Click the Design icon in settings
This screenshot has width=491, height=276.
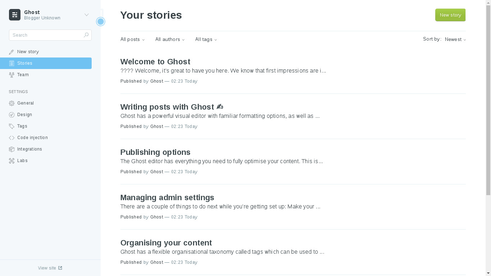tap(12, 115)
